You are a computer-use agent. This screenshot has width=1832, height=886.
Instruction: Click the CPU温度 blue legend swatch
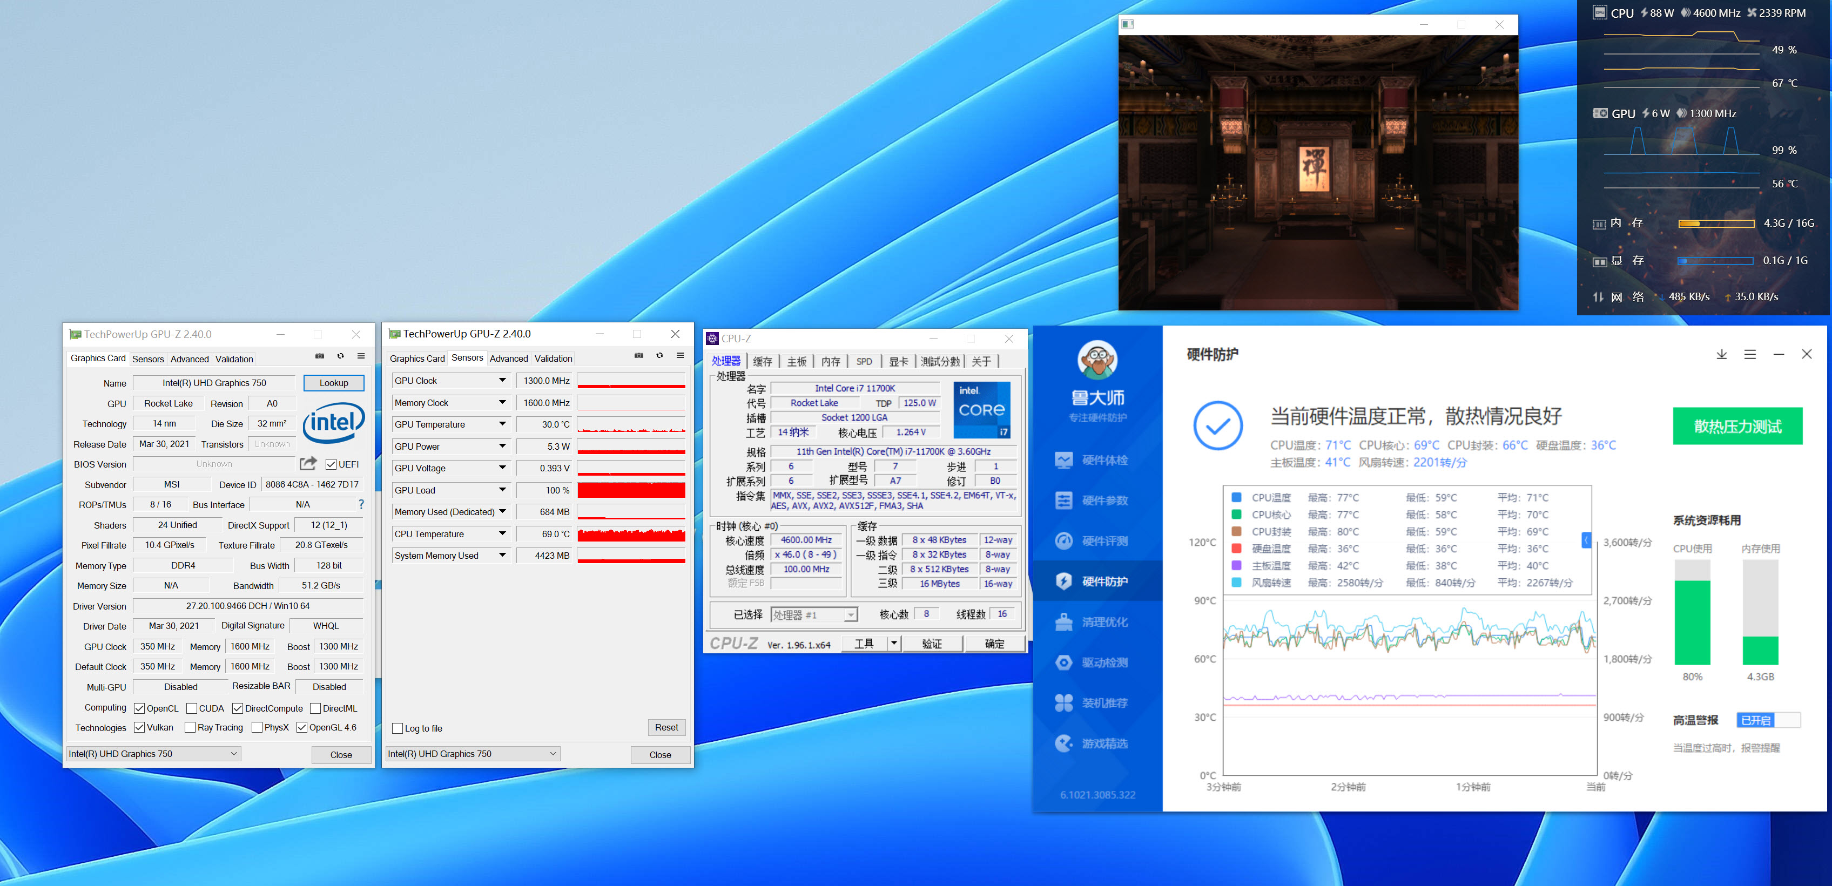coord(1236,498)
